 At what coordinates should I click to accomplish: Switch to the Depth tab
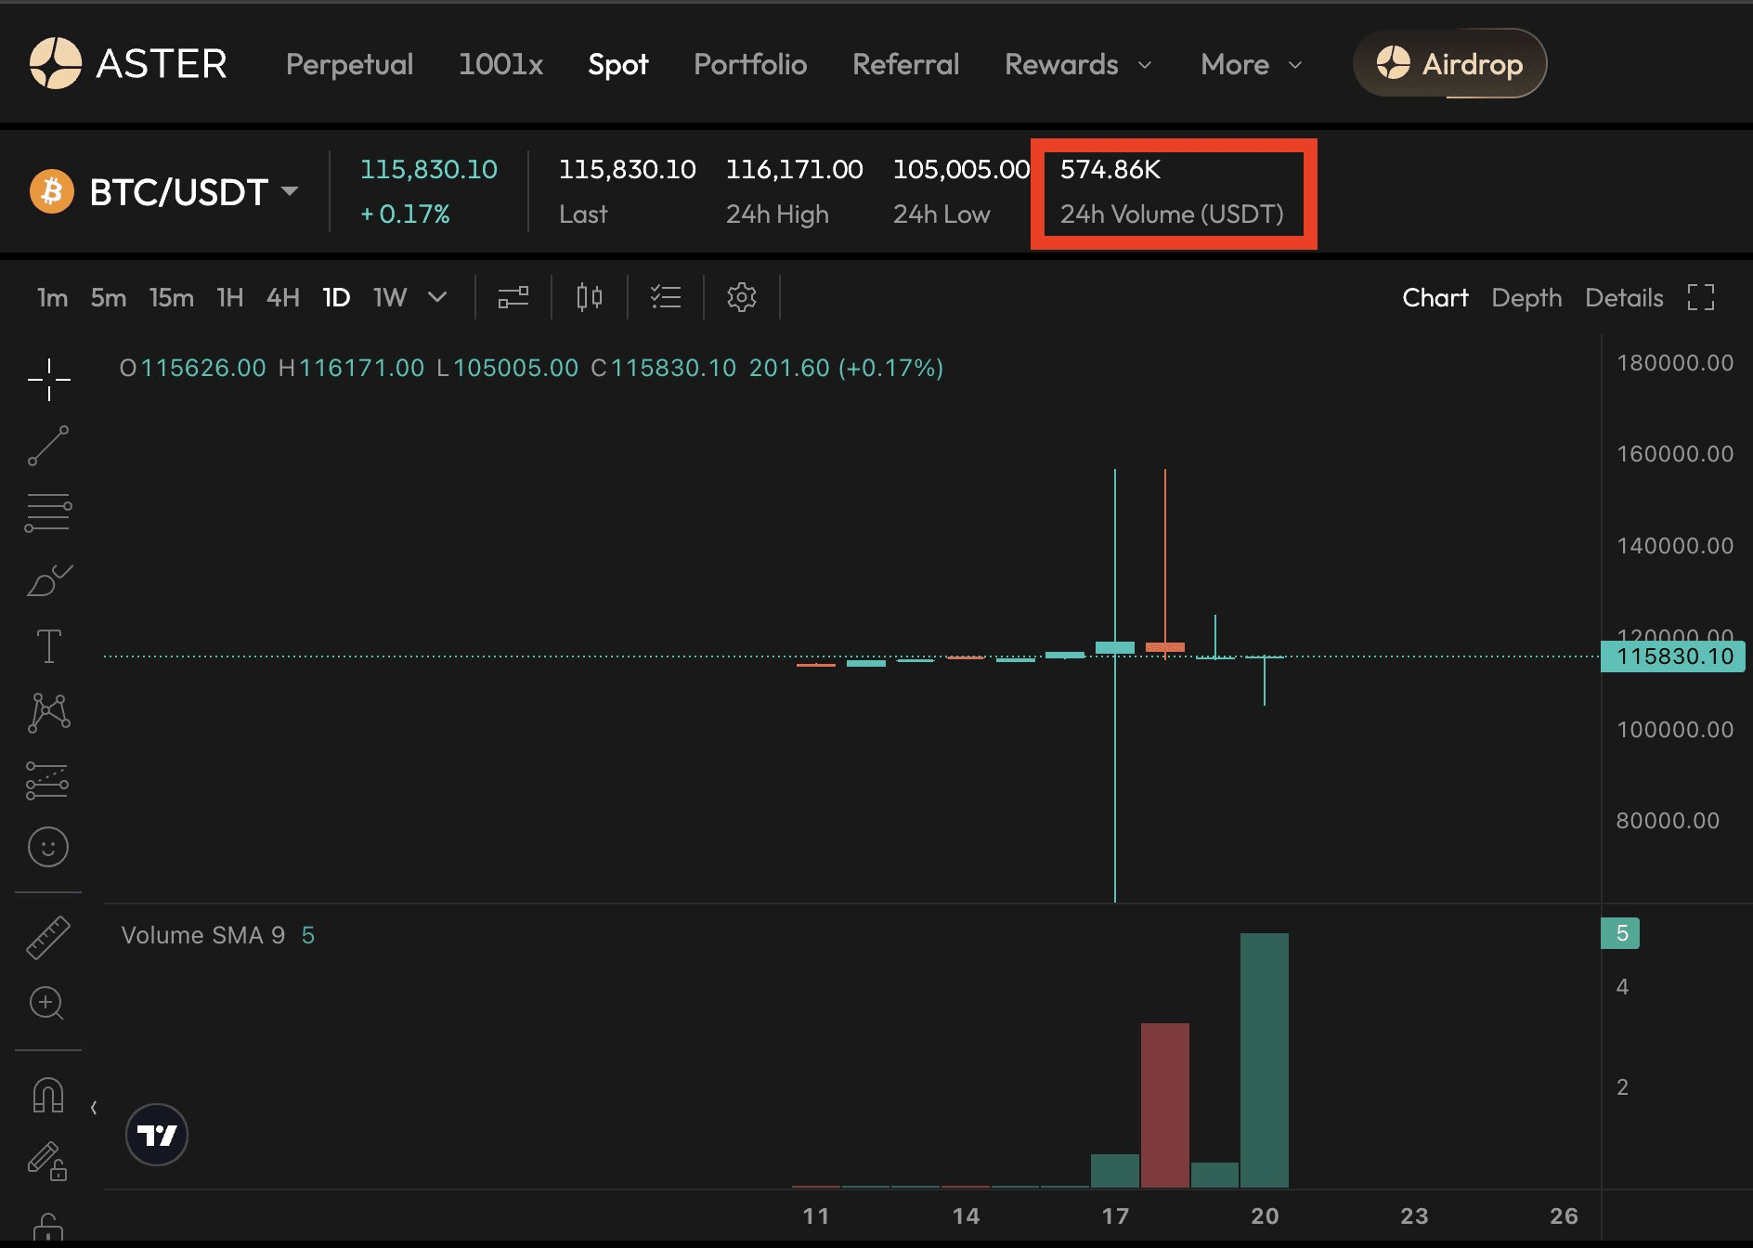(1526, 297)
